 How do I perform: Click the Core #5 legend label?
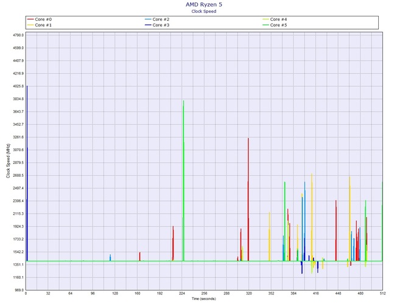(278, 25)
